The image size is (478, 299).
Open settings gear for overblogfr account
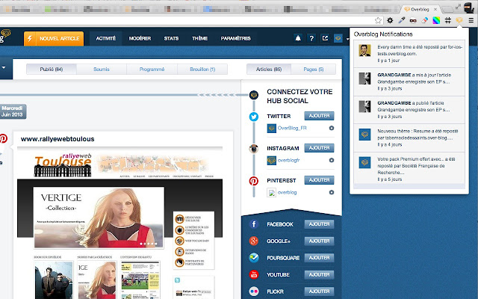(332, 160)
